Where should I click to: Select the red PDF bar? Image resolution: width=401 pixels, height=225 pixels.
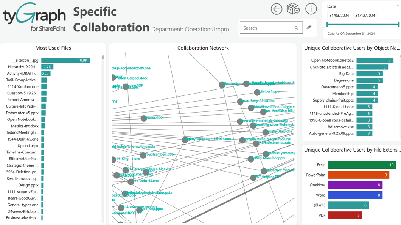pos(345,215)
